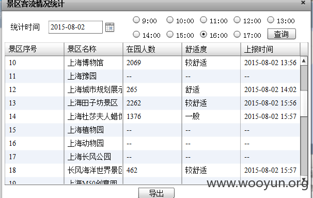Click report time 2015-08-02 14:02
The width and height of the screenshot is (313, 198).
point(270,89)
